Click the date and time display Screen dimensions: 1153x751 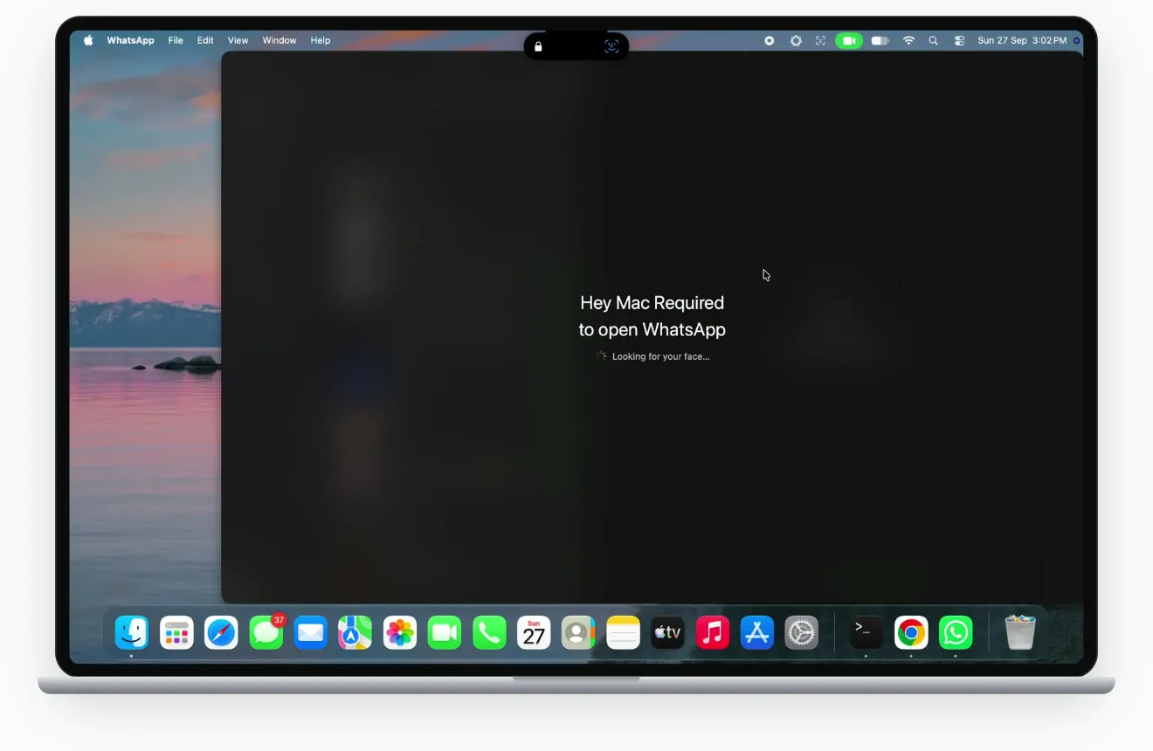1022,40
